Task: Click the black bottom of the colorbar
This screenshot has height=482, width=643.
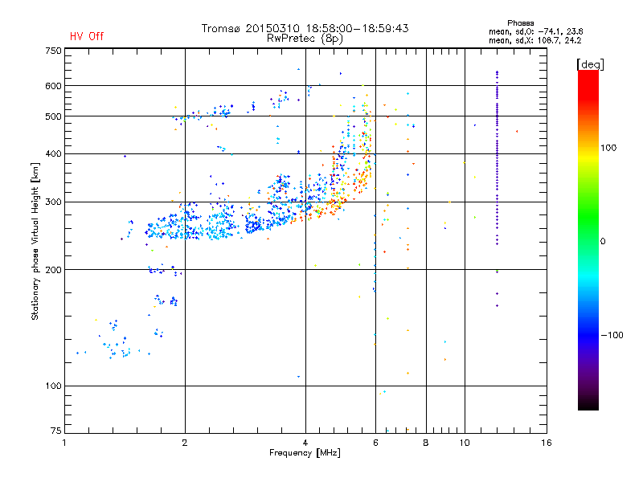Action: point(588,406)
